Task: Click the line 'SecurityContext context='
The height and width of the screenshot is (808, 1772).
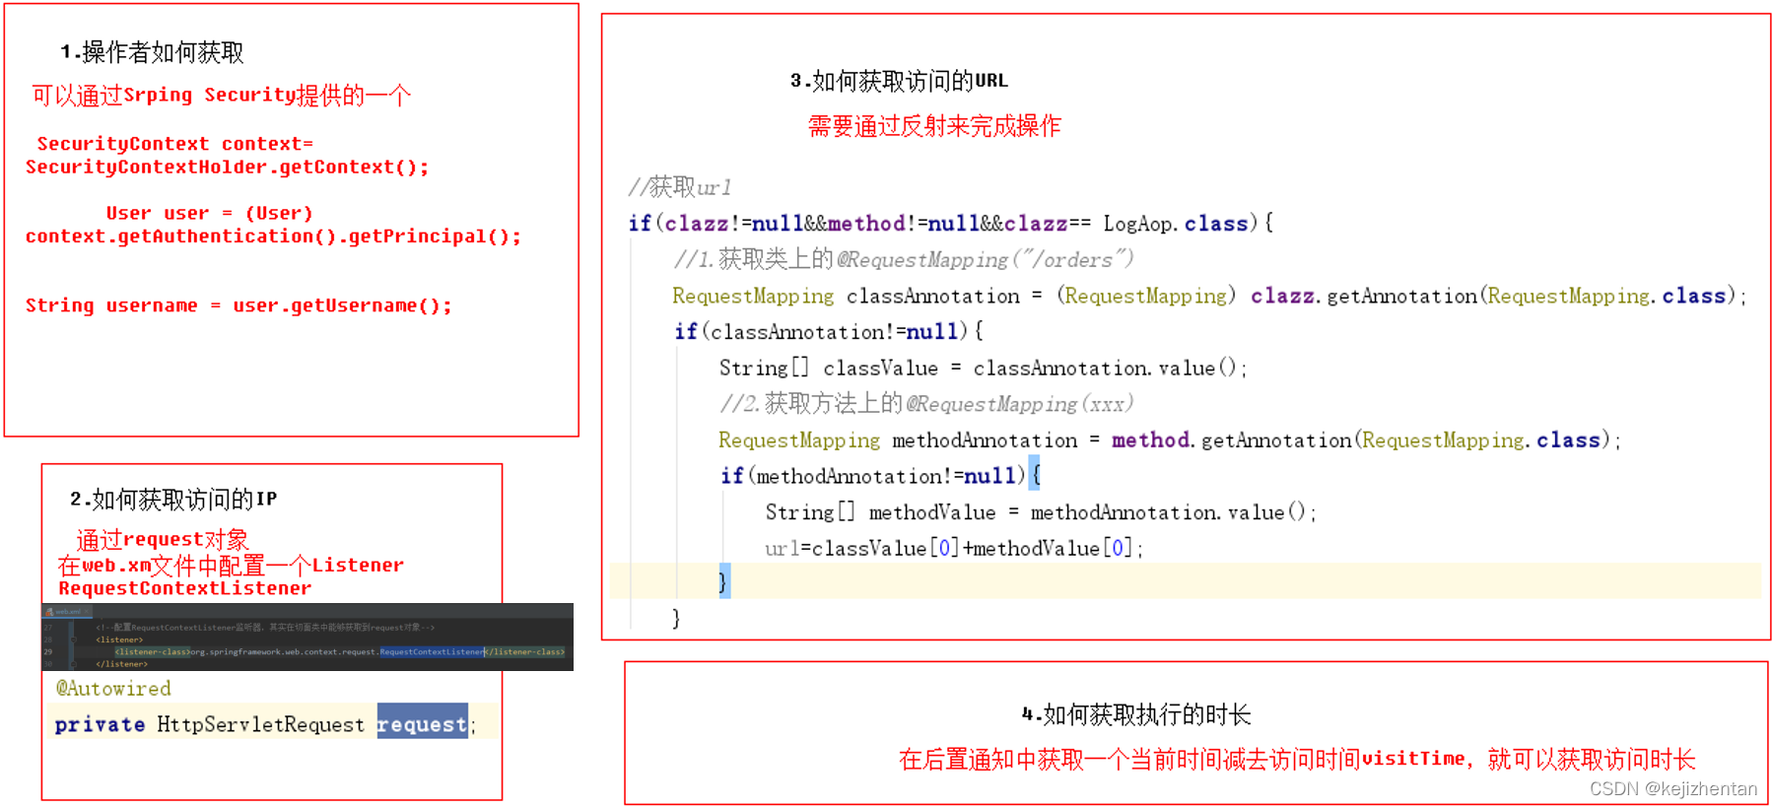Action: coord(174,144)
